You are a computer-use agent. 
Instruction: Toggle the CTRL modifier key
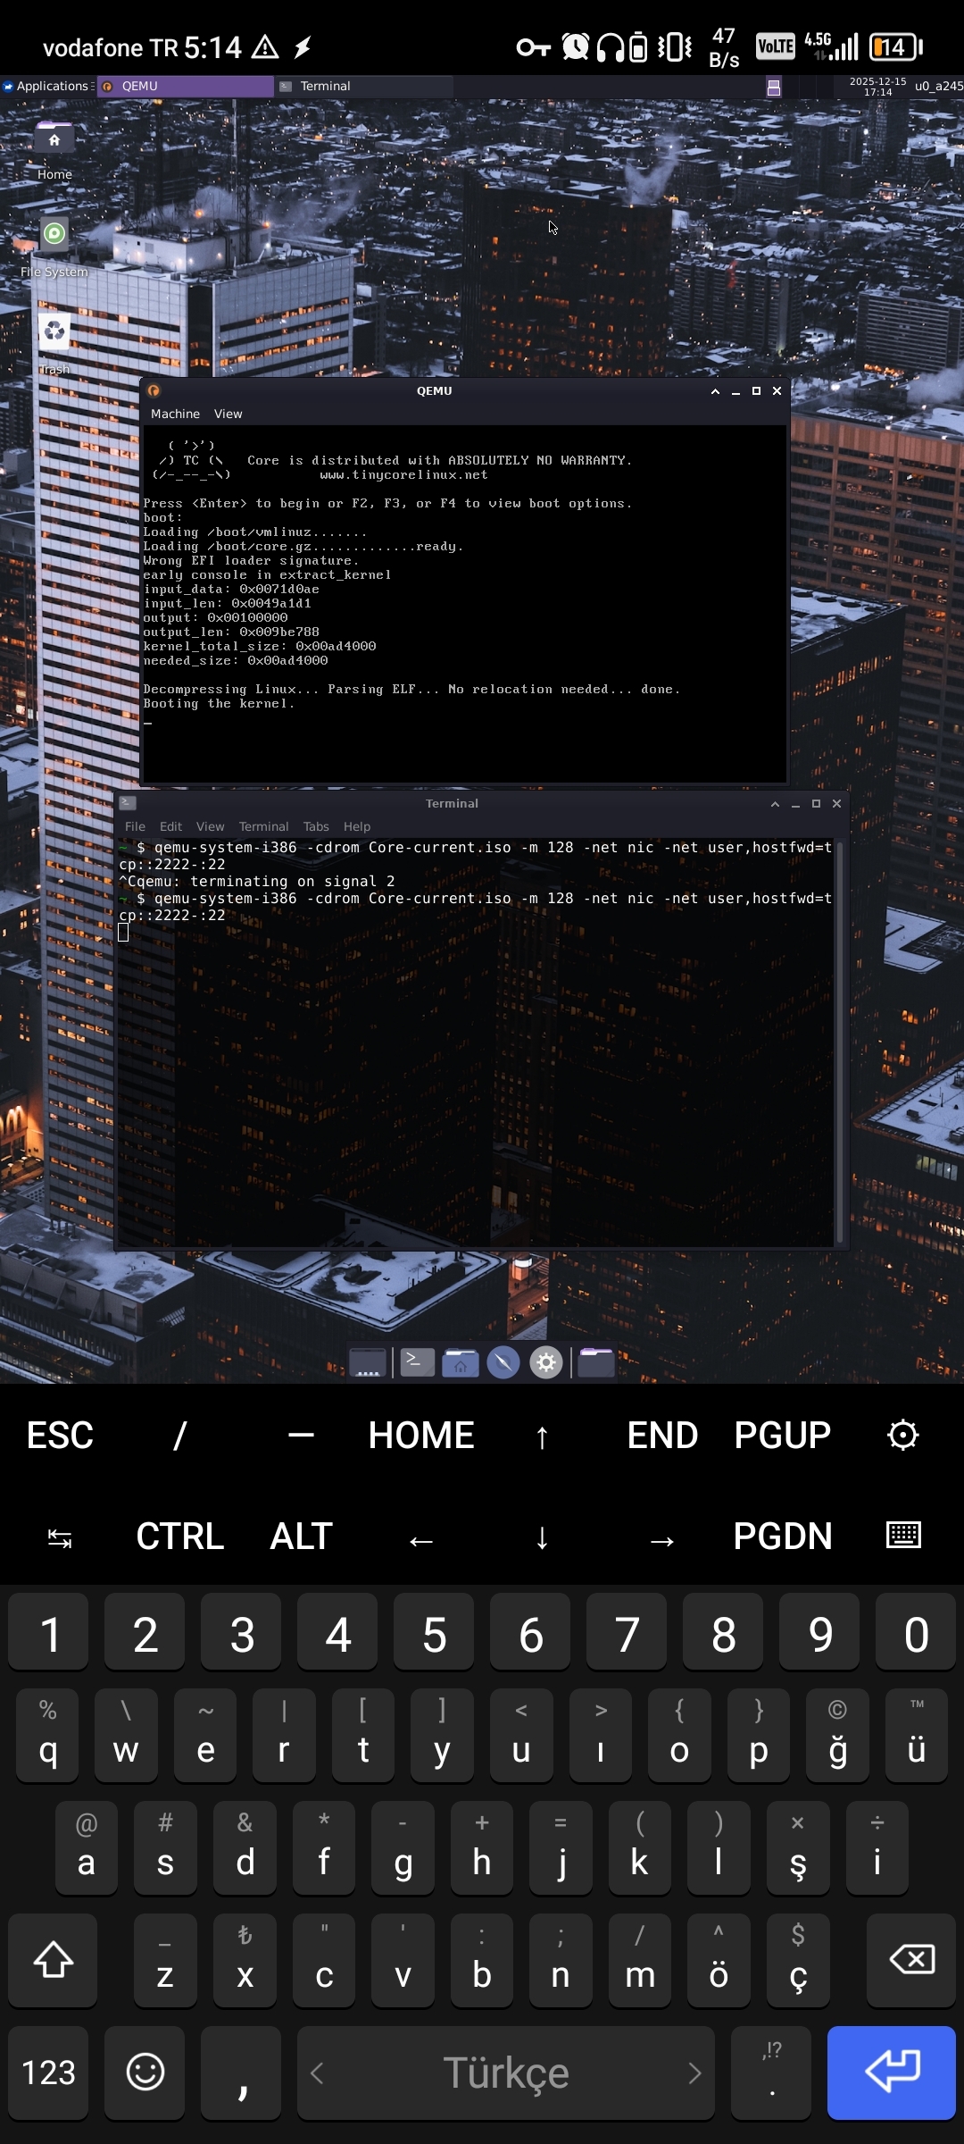click(180, 1537)
